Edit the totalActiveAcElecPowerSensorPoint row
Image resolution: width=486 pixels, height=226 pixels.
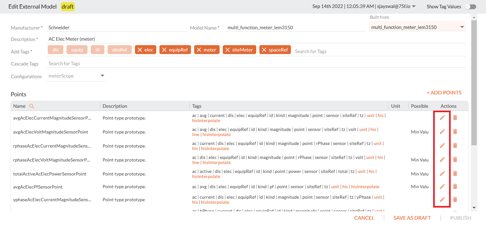coord(442,173)
